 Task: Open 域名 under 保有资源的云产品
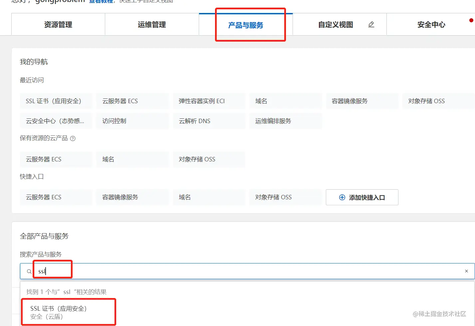(132, 159)
